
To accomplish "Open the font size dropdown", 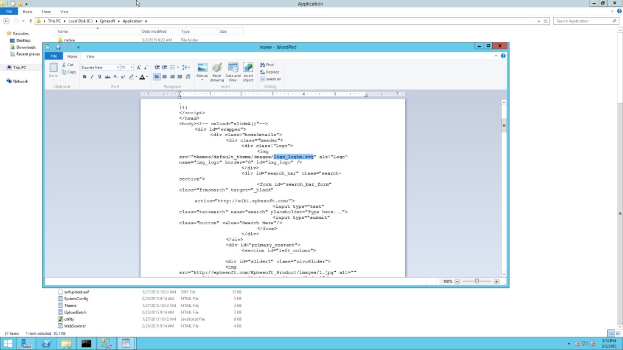I will click(x=131, y=67).
